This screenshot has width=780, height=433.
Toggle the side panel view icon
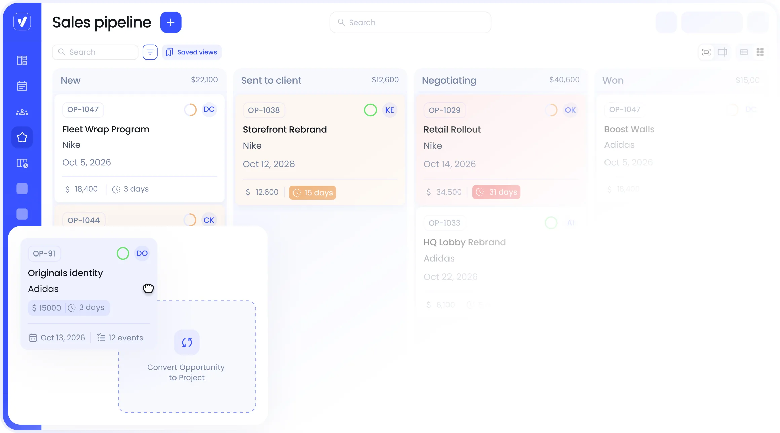coord(723,52)
